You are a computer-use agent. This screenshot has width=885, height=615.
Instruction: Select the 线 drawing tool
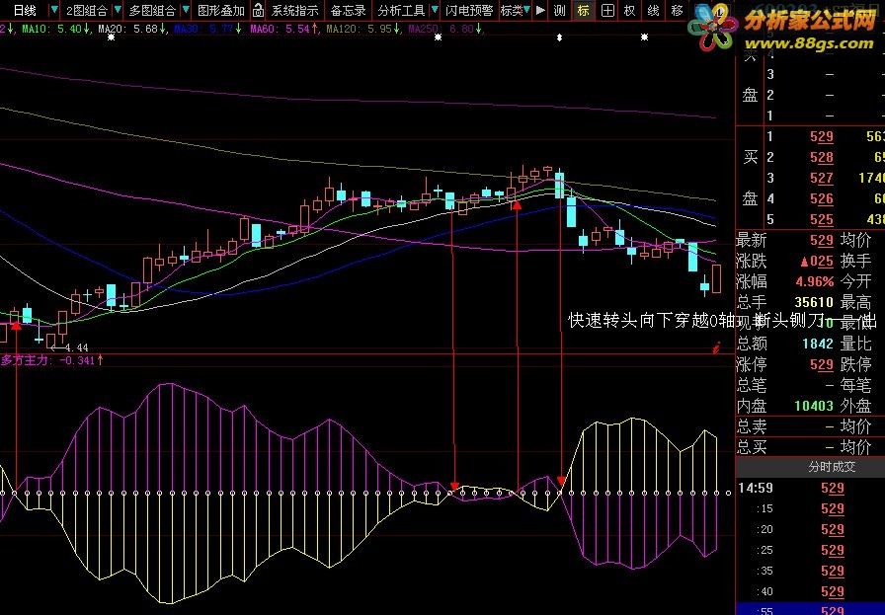pyautogui.click(x=653, y=10)
